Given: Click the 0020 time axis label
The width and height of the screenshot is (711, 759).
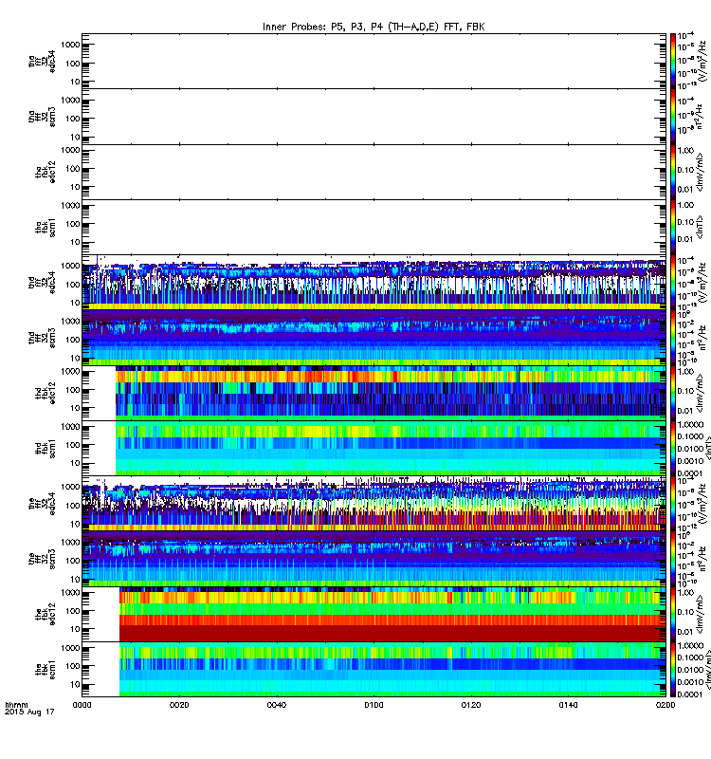Looking at the screenshot, I should (179, 705).
